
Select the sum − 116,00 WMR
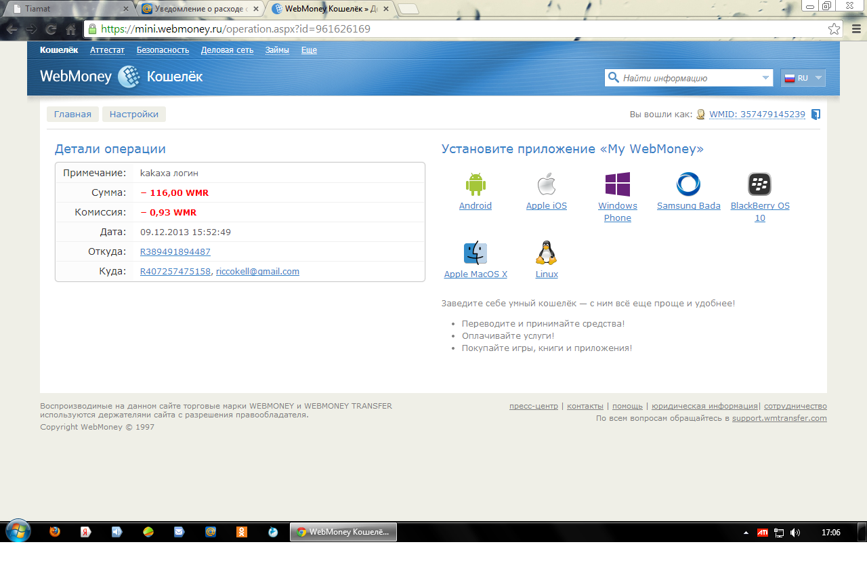[x=175, y=192]
